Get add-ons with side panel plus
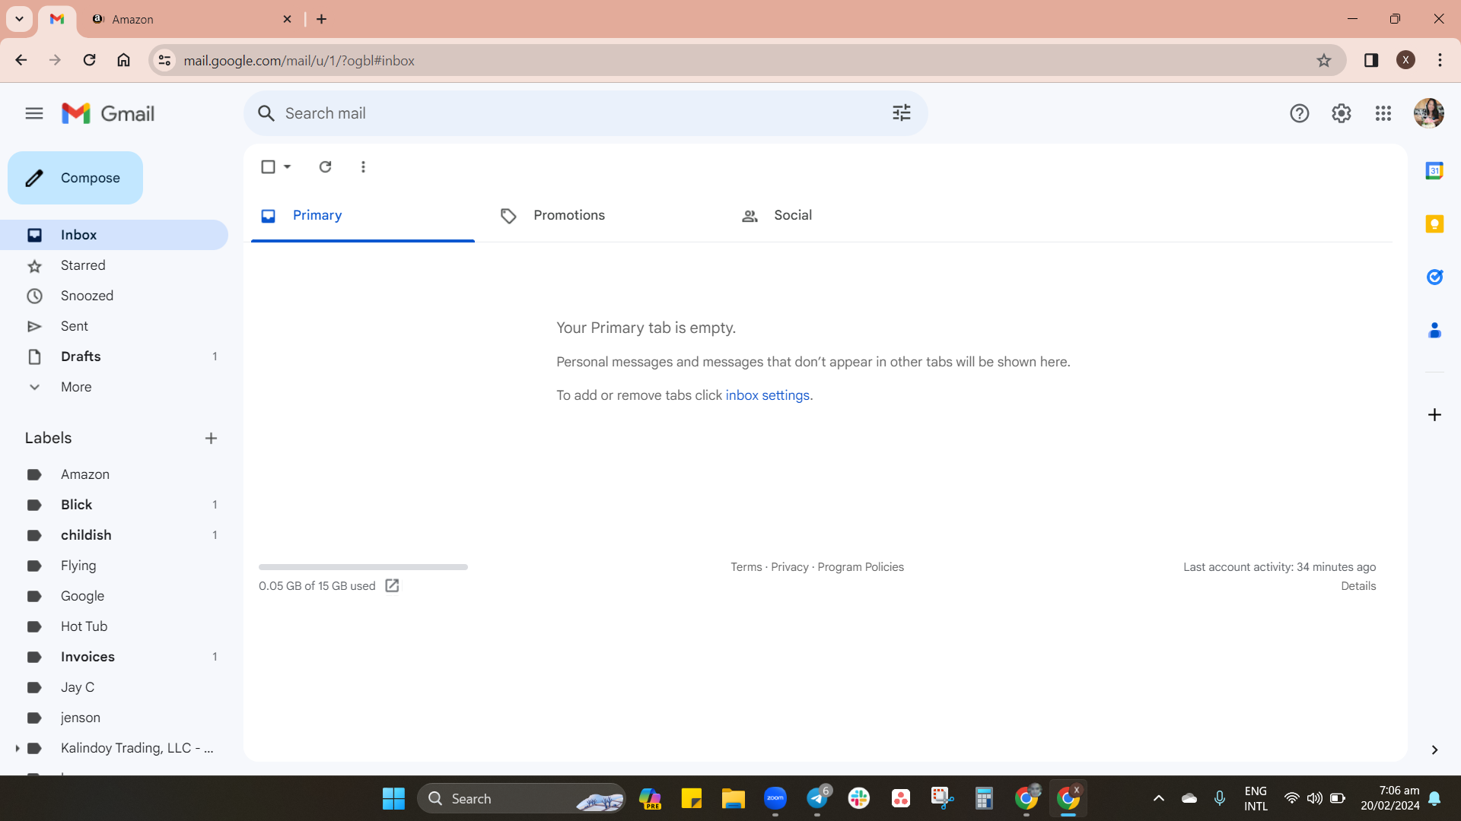Image resolution: width=1461 pixels, height=821 pixels. [1434, 414]
